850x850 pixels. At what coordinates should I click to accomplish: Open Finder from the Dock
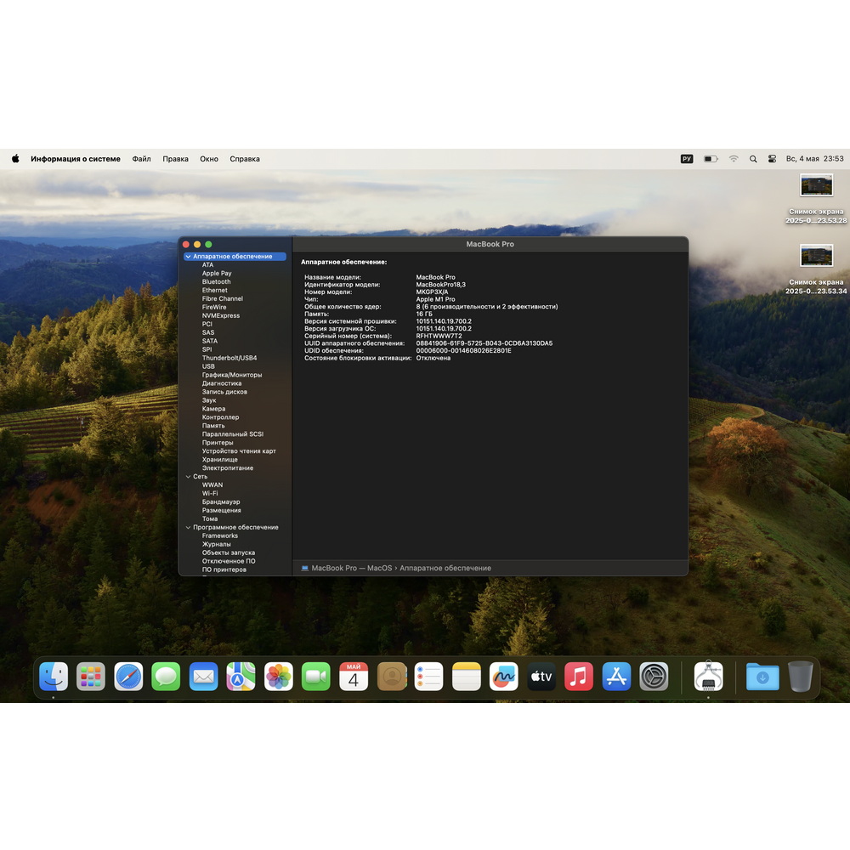coord(54,677)
